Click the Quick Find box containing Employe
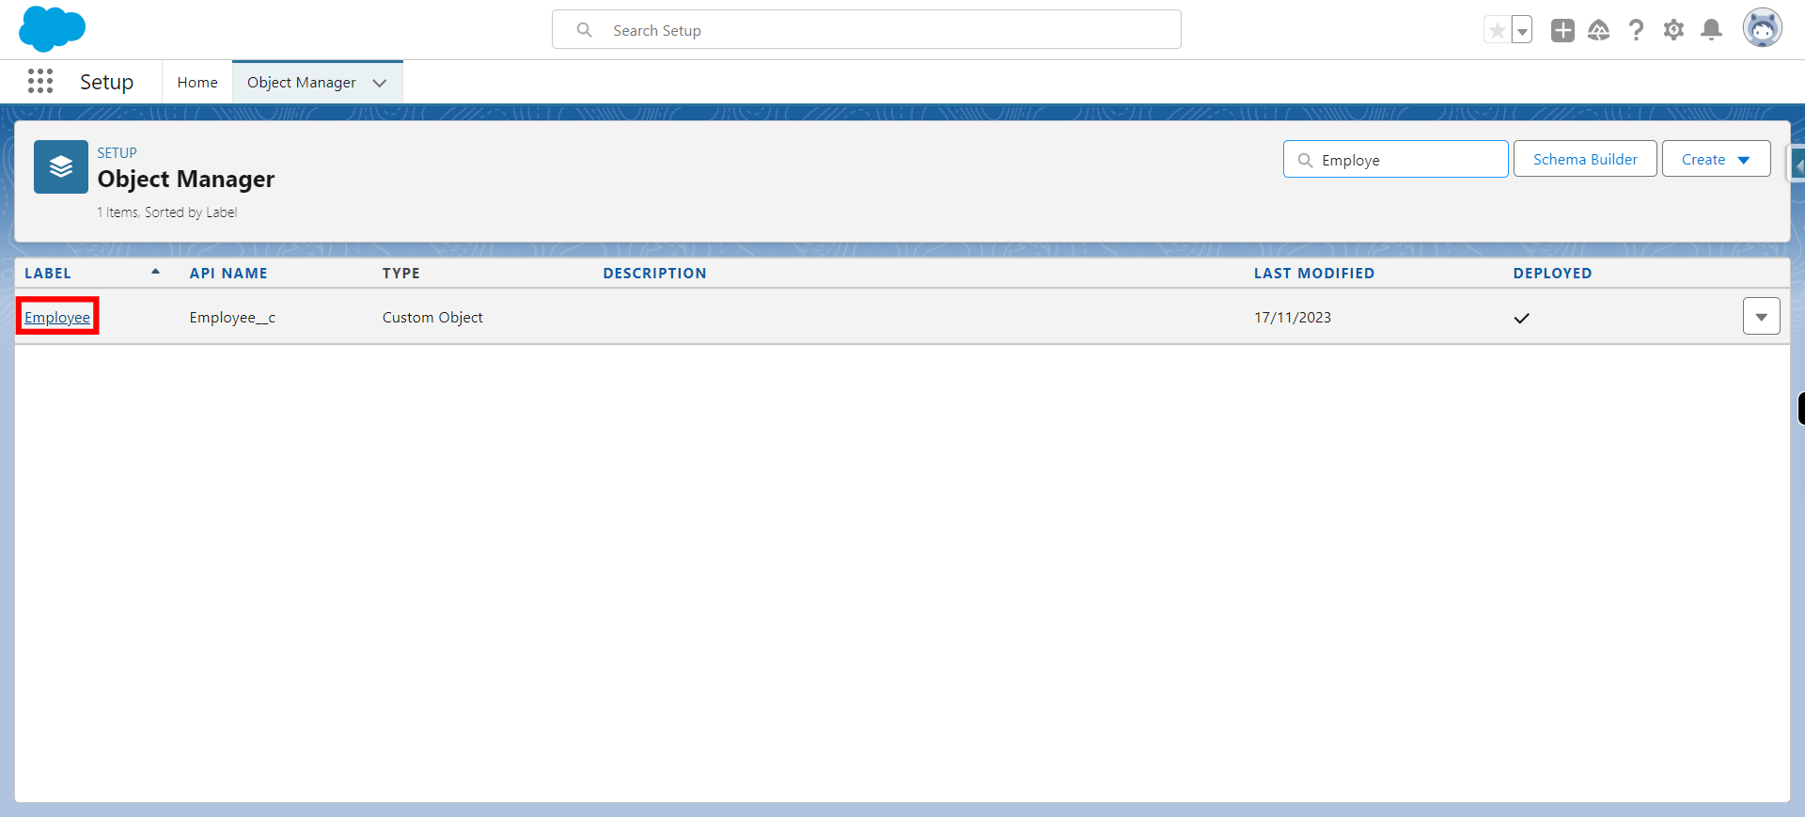1805x817 pixels. [x=1396, y=160]
